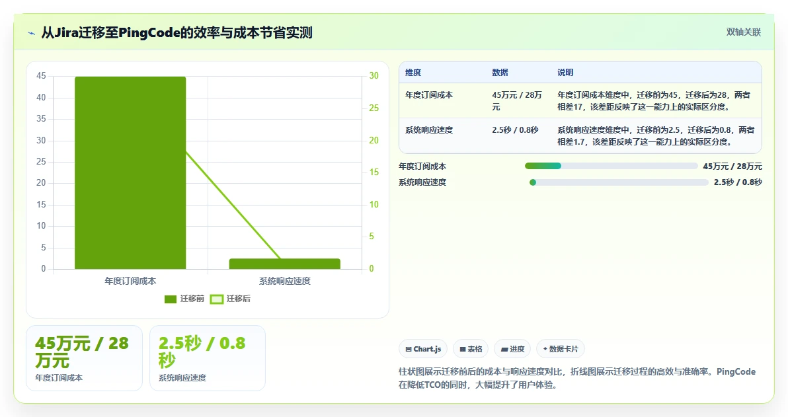Toggle the 迁移前 legend item
The height and width of the screenshot is (417, 788).
(x=184, y=299)
